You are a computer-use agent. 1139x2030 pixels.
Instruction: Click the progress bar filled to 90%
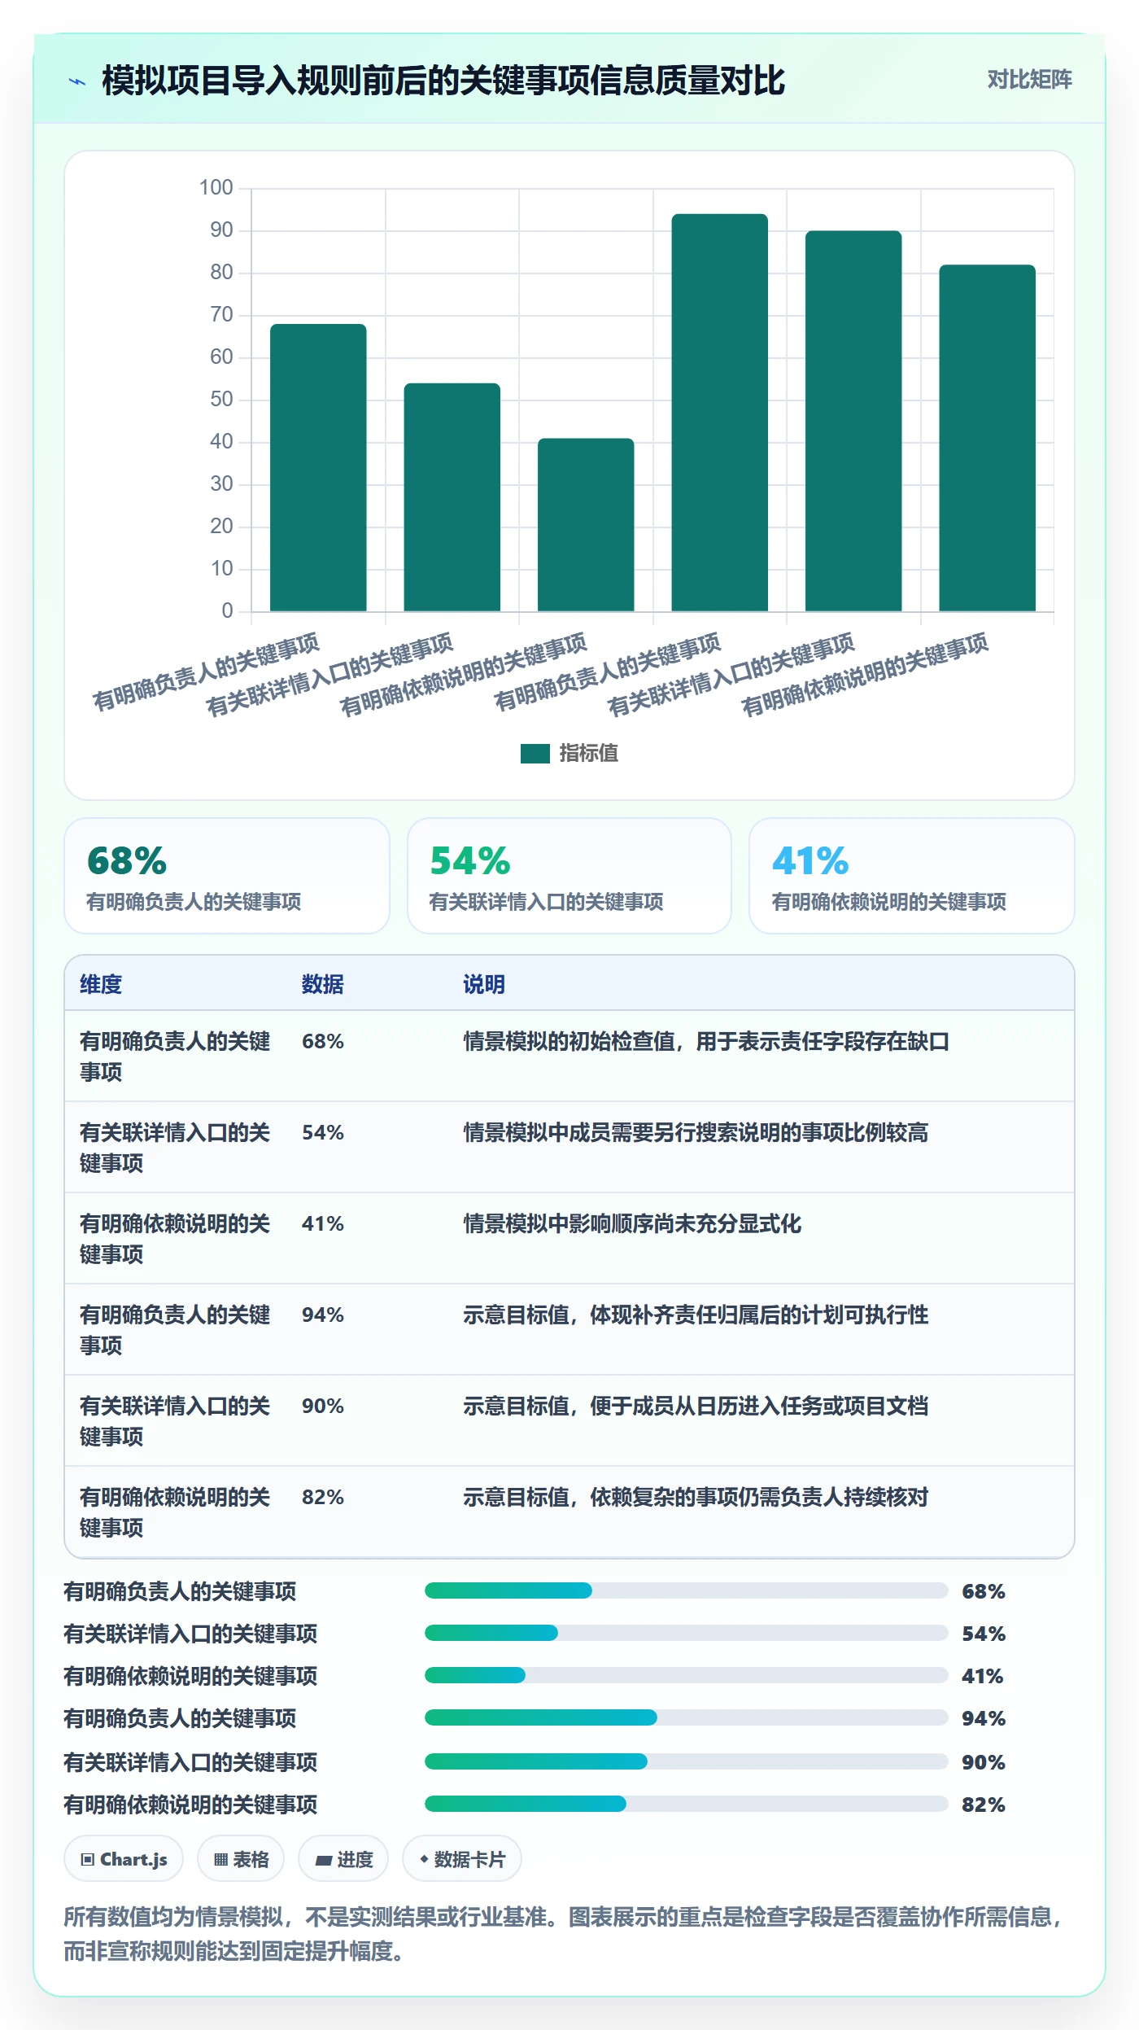tap(686, 1761)
